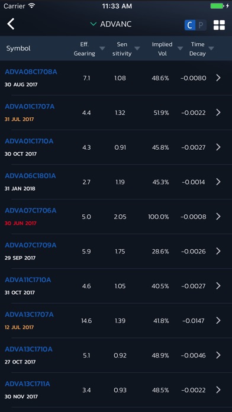
Task: Open arrow for ADVA06C1801A row
Action: pyautogui.click(x=218, y=182)
